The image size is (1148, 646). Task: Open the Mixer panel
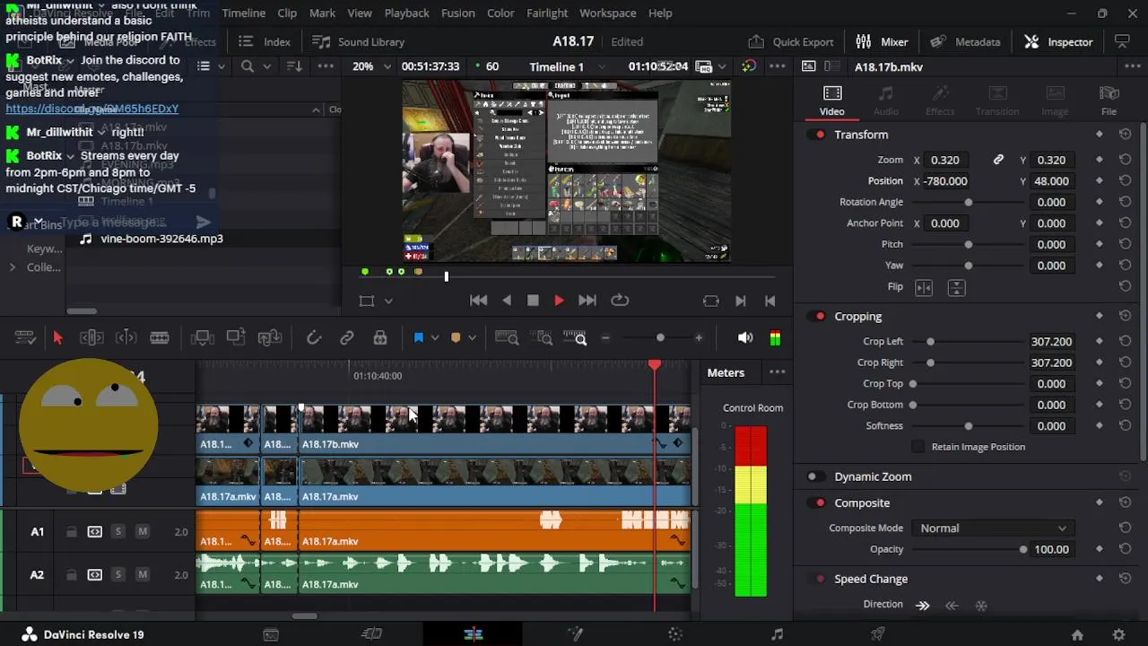click(882, 42)
